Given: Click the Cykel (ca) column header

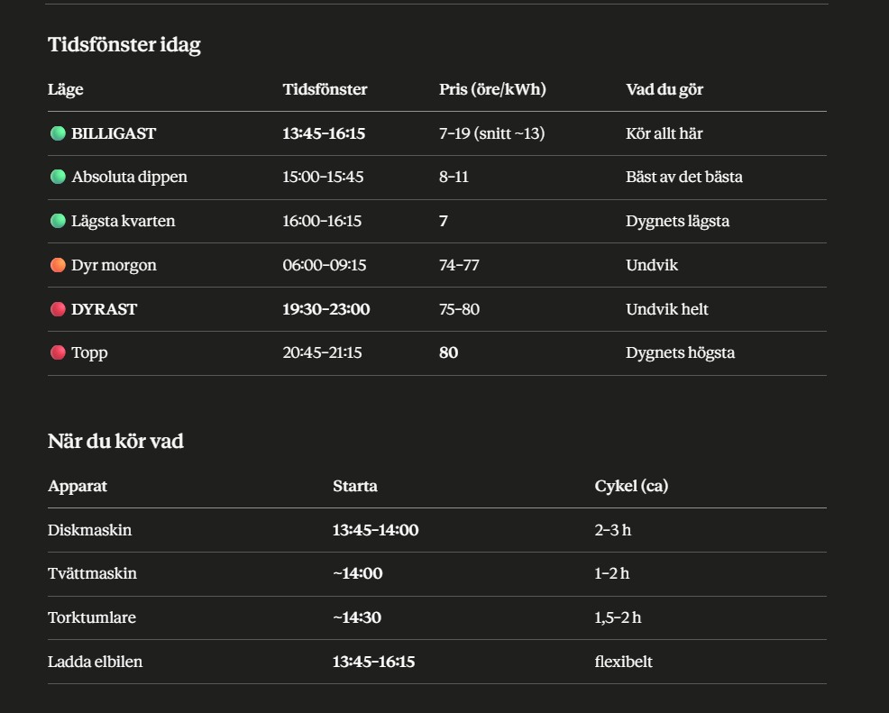Looking at the screenshot, I should tap(631, 486).
